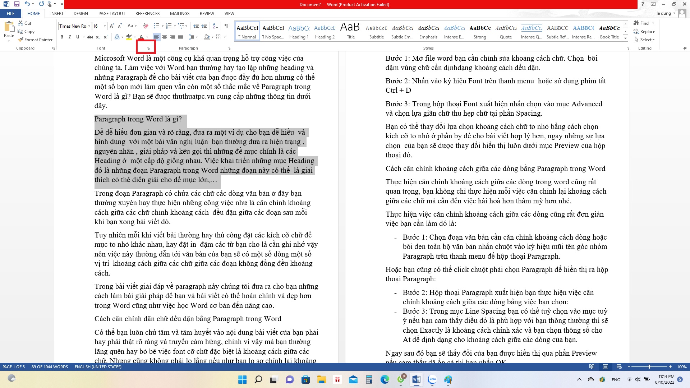Click the Redo/Repeat icon
This screenshot has width=690, height=388.
tap(41, 4)
